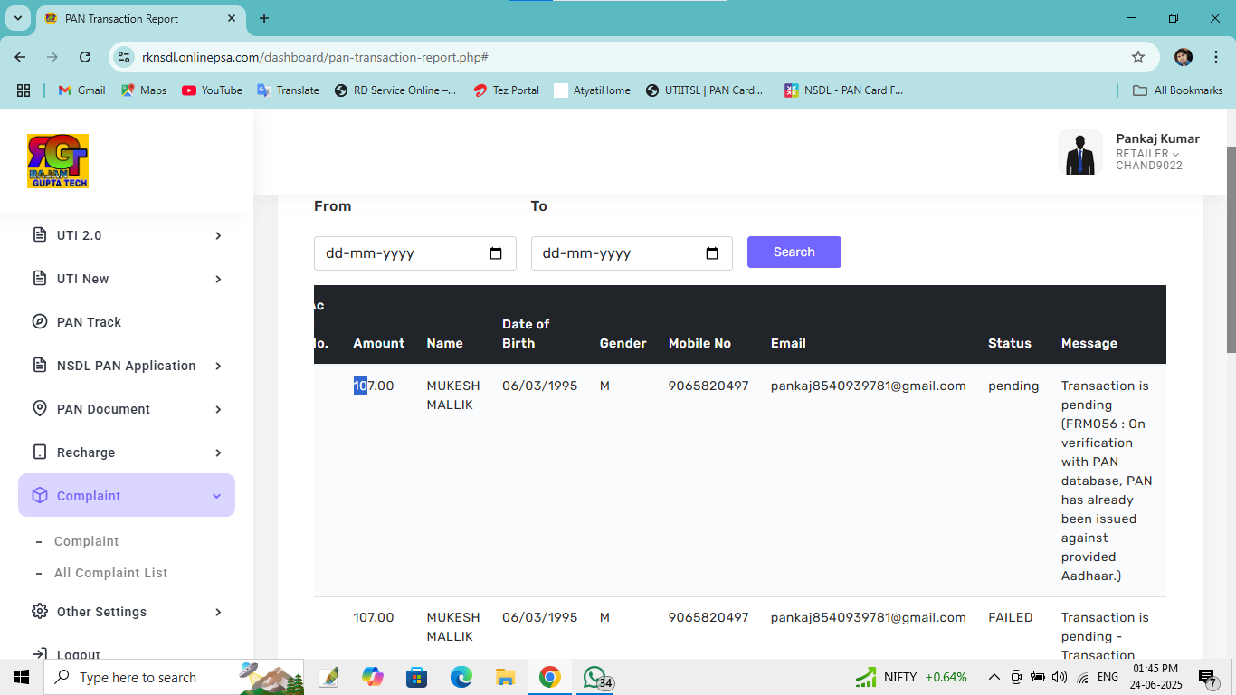The width and height of the screenshot is (1236, 695).
Task: Open calendar picker in To date field
Action: [712, 253]
